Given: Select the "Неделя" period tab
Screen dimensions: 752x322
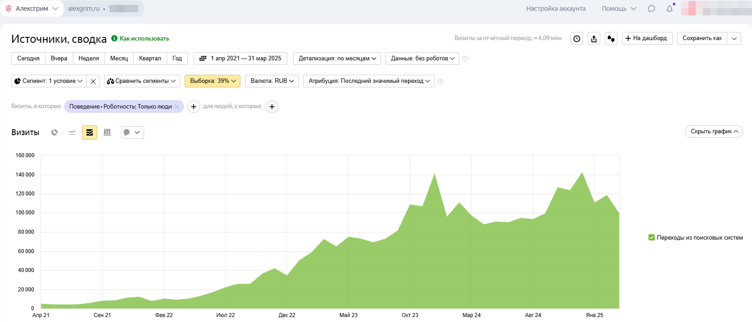Looking at the screenshot, I should 89,59.
